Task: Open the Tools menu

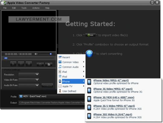Action: [x=24, y=8]
